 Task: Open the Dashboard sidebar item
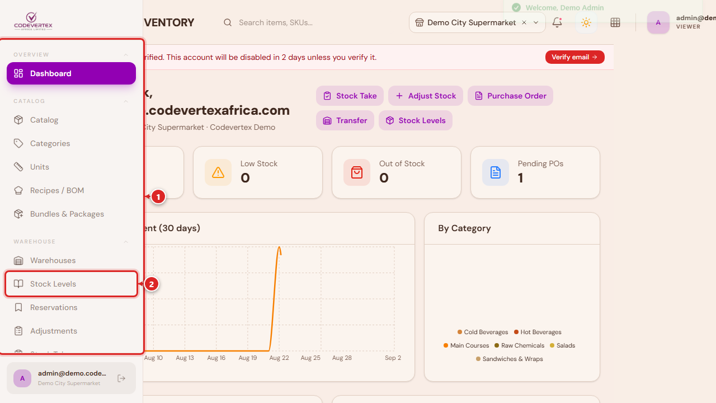click(71, 73)
